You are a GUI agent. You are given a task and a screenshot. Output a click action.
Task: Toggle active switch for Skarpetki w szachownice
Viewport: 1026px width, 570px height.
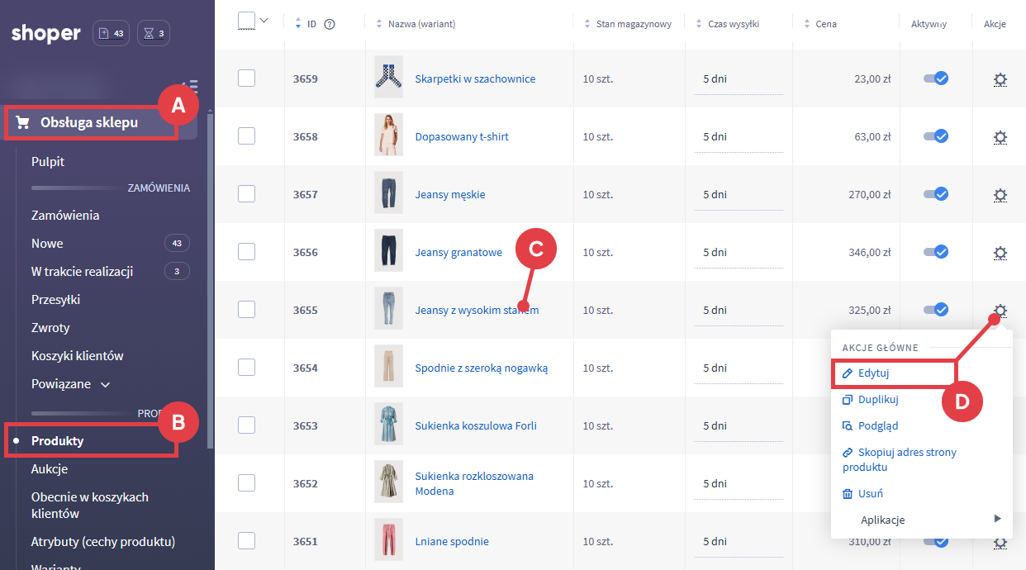click(x=935, y=78)
